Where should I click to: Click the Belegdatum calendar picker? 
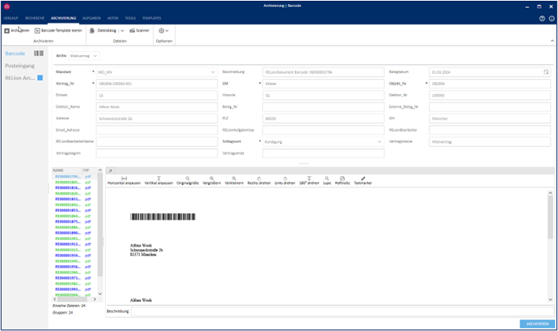coord(545,71)
